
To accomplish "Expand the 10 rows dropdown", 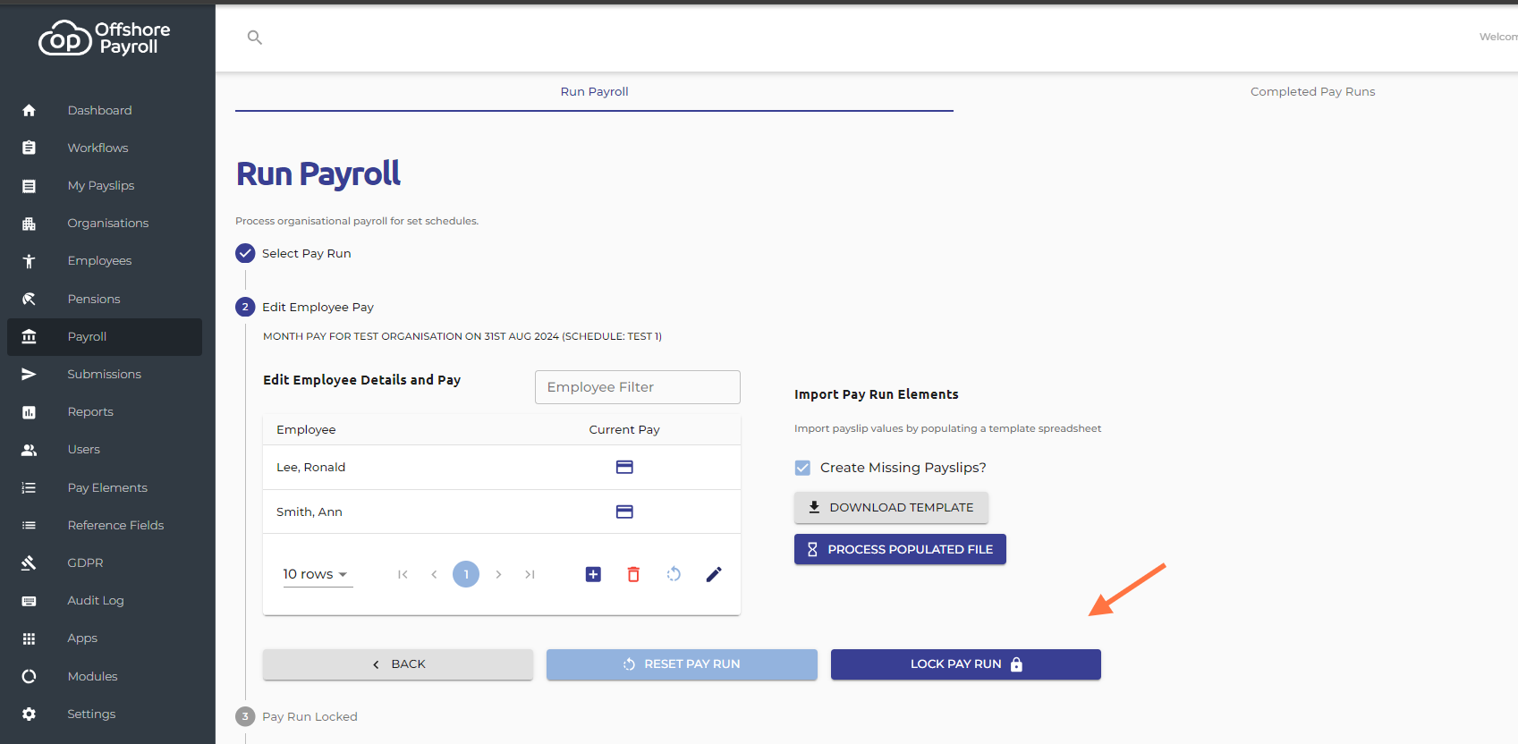I will tap(318, 574).
